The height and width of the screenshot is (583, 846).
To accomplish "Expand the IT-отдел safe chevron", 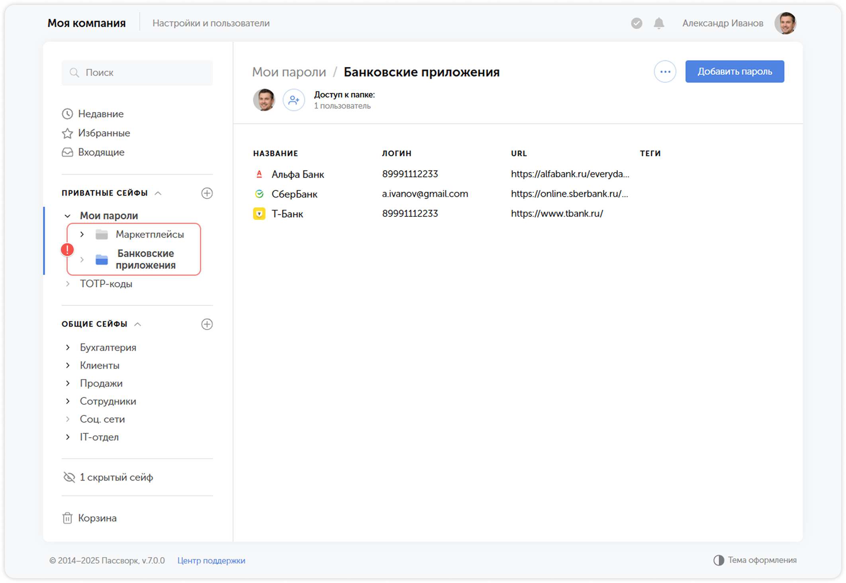I will pos(68,437).
